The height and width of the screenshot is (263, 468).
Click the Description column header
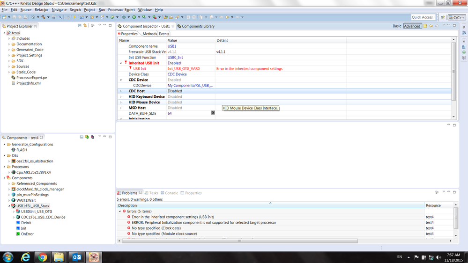point(270,205)
